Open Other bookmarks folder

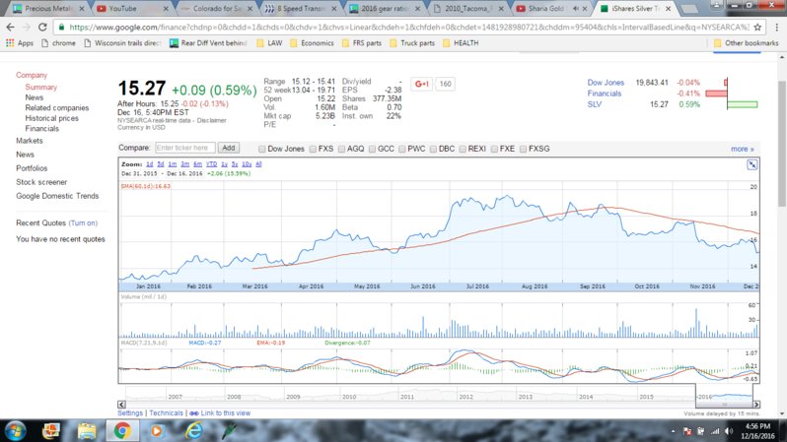click(746, 43)
